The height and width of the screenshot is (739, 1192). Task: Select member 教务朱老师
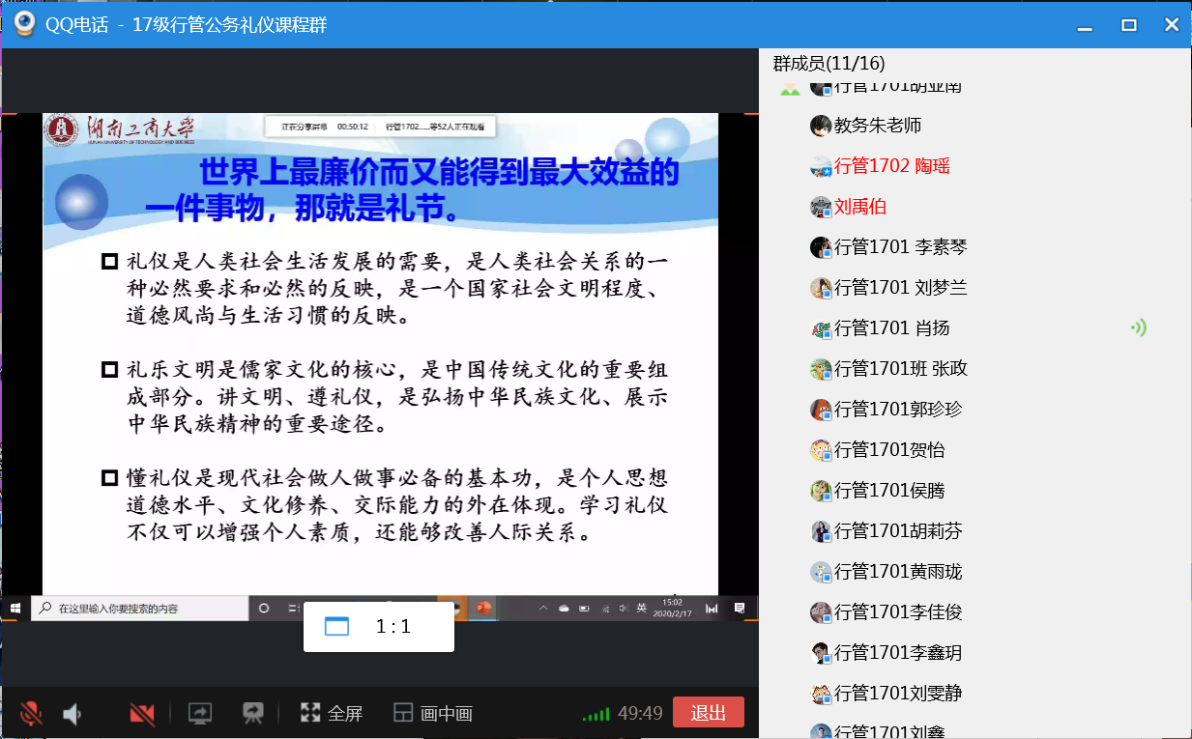click(878, 126)
